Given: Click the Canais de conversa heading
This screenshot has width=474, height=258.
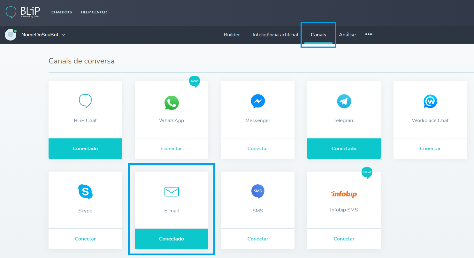Looking at the screenshot, I should [81, 61].
